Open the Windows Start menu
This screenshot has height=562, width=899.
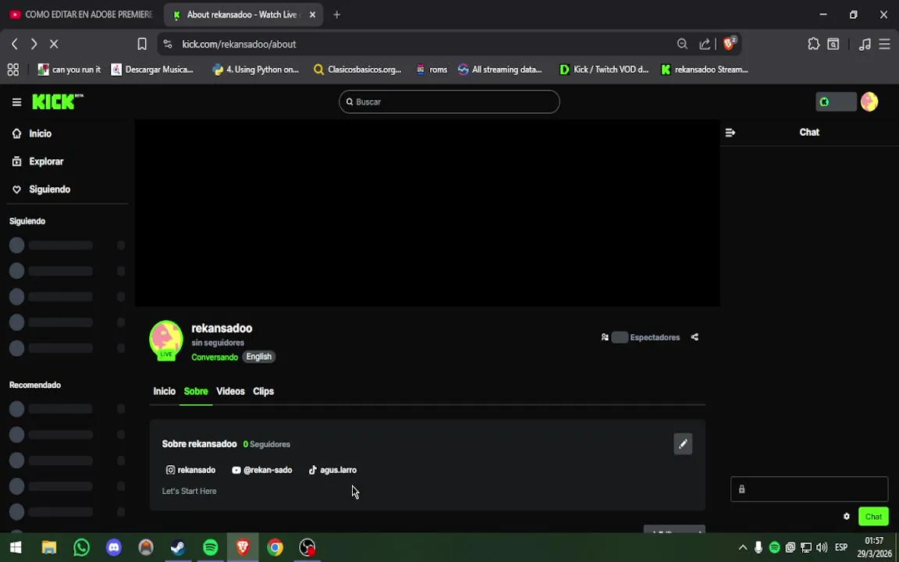pos(16,548)
